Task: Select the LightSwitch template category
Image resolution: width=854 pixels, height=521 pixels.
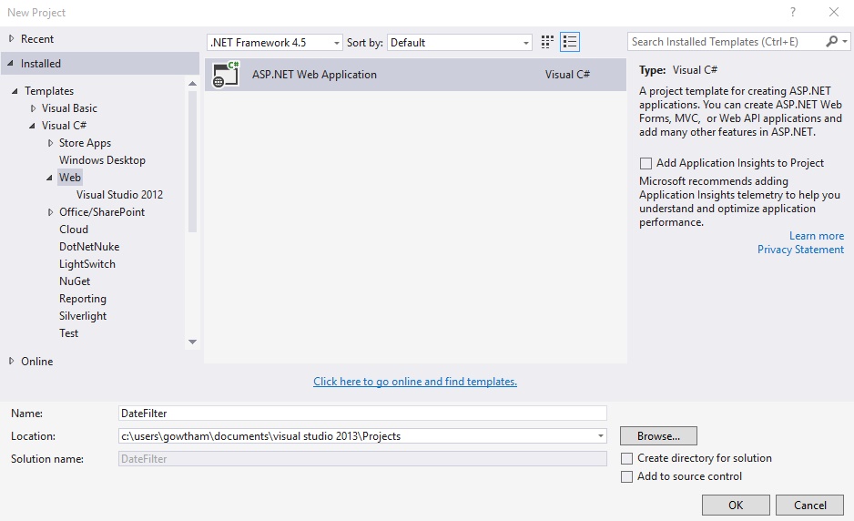Action: (87, 264)
